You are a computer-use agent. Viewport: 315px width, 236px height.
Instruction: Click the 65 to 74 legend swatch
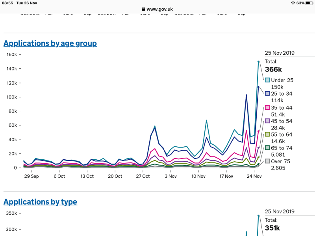click(267, 148)
